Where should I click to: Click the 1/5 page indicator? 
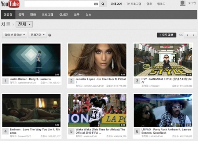coord(181,35)
